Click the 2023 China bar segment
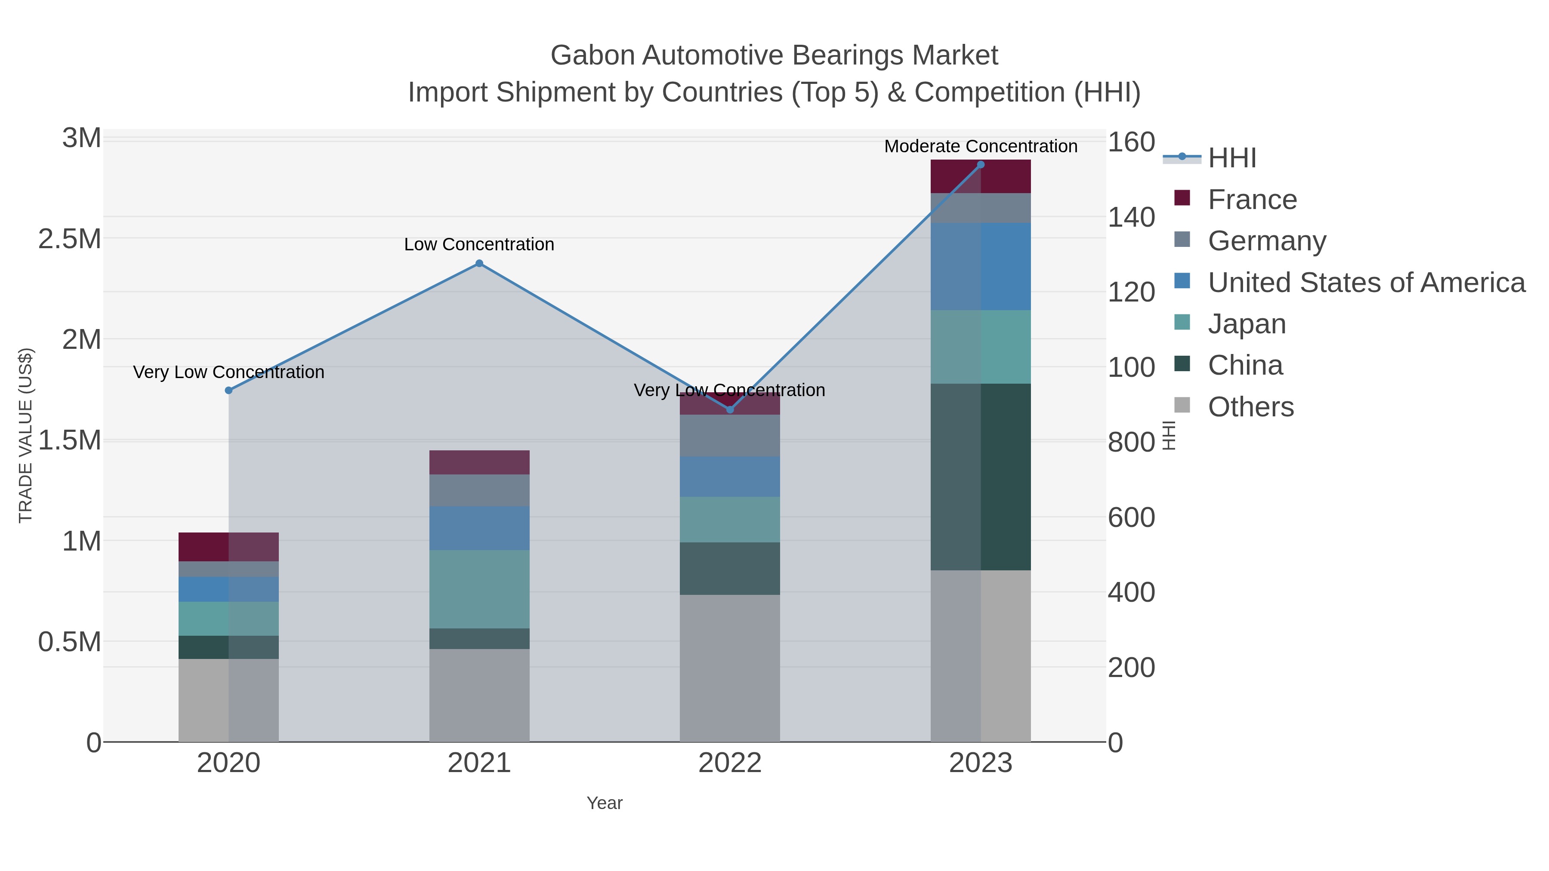 pyautogui.click(x=981, y=477)
